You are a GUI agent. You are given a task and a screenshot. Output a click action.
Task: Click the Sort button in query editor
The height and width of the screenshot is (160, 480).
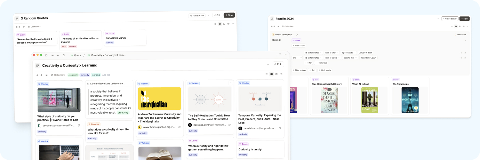pos(312,70)
